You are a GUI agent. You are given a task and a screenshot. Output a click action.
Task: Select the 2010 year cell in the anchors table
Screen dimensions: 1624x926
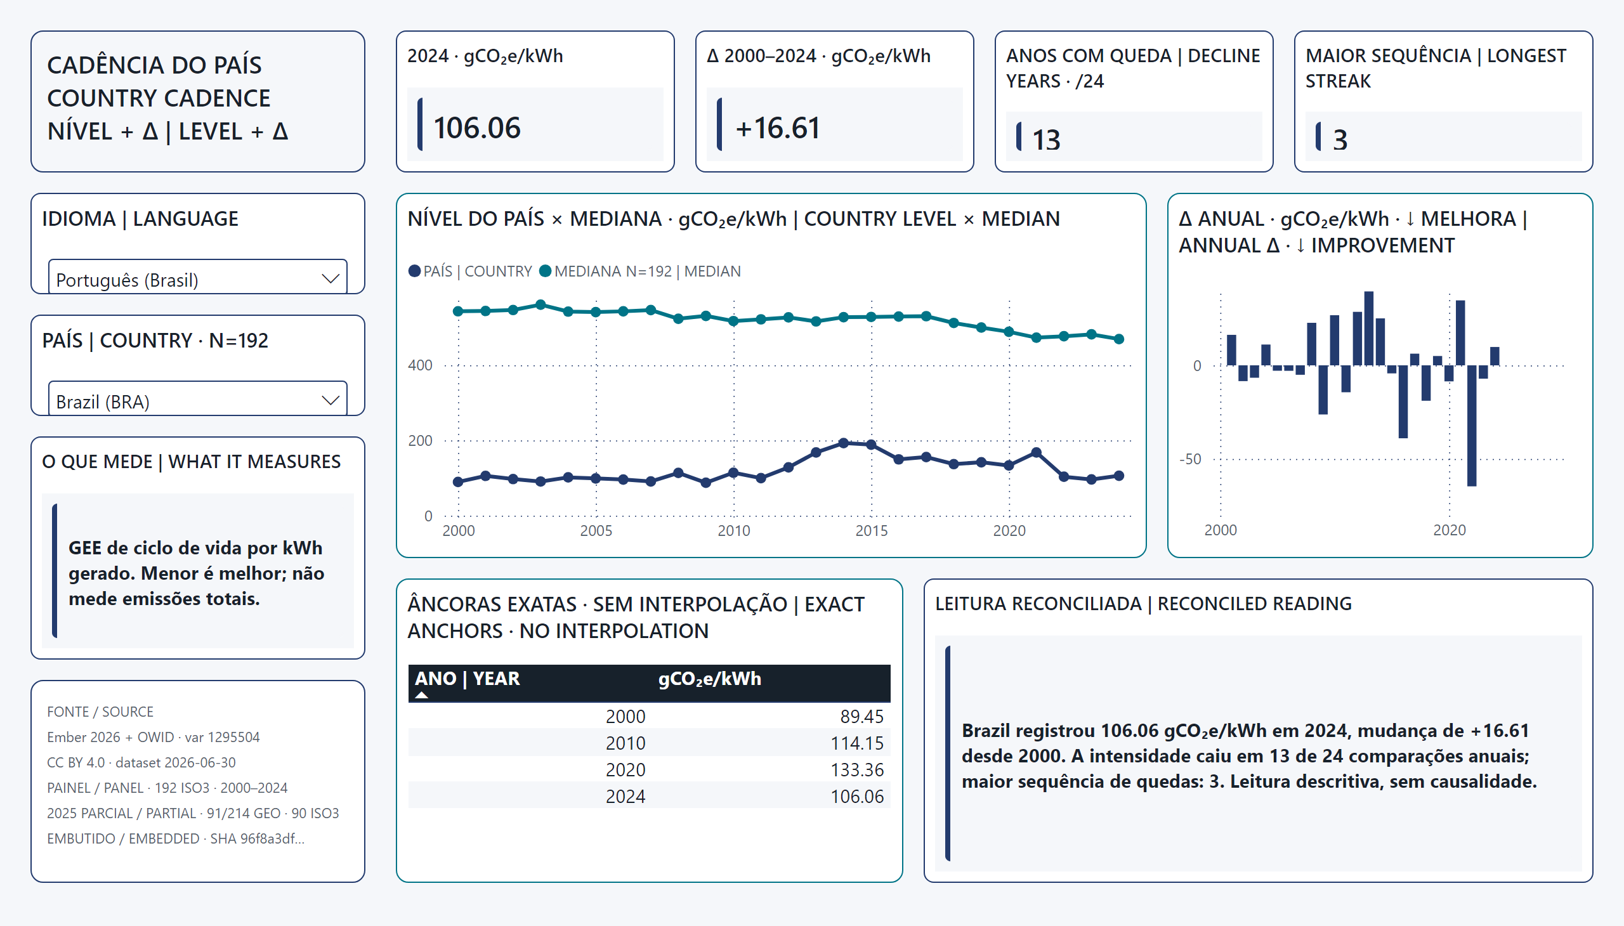point(625,743)
